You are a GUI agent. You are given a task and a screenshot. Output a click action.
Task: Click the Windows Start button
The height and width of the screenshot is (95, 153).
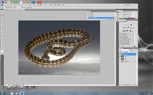click(x=2, y=93)
